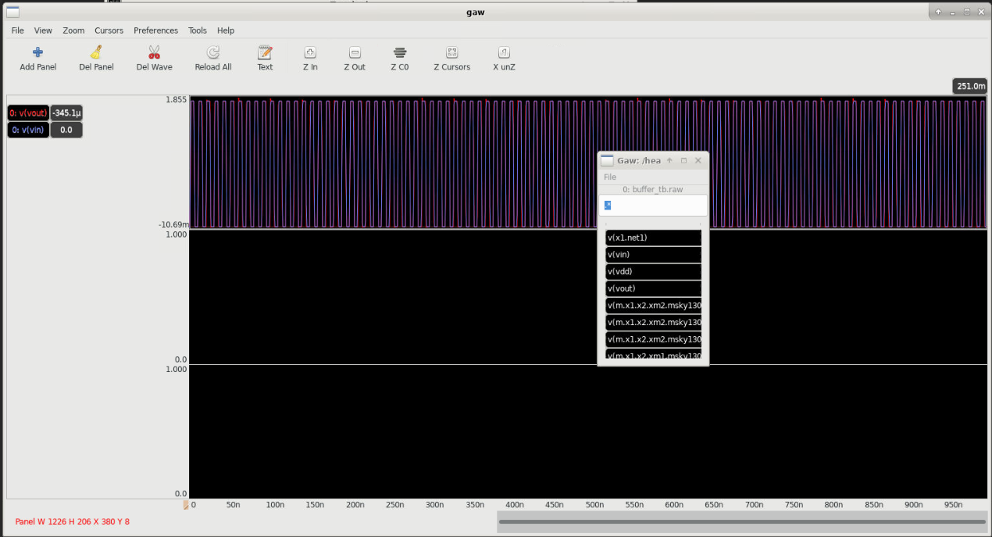Open the View menu
The image size is (992, 537).
click(43, 30)
